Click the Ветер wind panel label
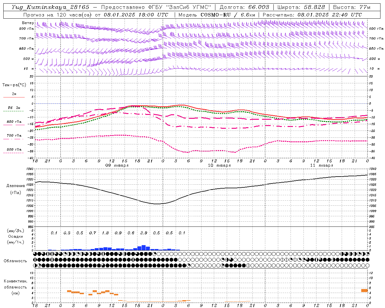 (28, 23)
